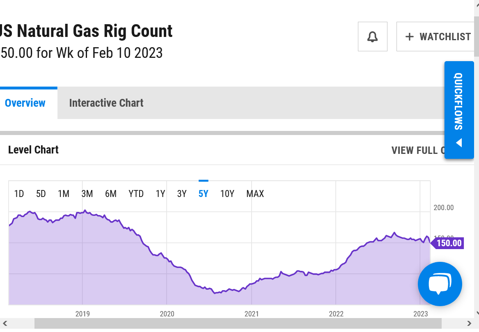479x332 pixels.
Task: Show MAX history on chart
Action: [255, 194]
